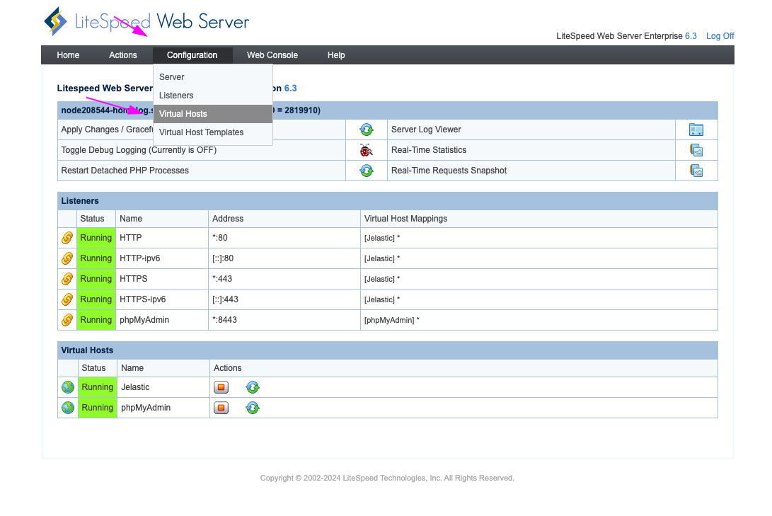This screenshot has height=516, width=772.
Task: Click the Log Off link
Action: 720,36
